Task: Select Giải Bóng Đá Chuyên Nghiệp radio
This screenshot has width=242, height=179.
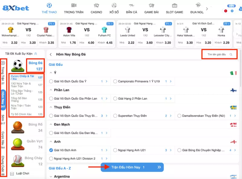Action: tap(179, 150)
